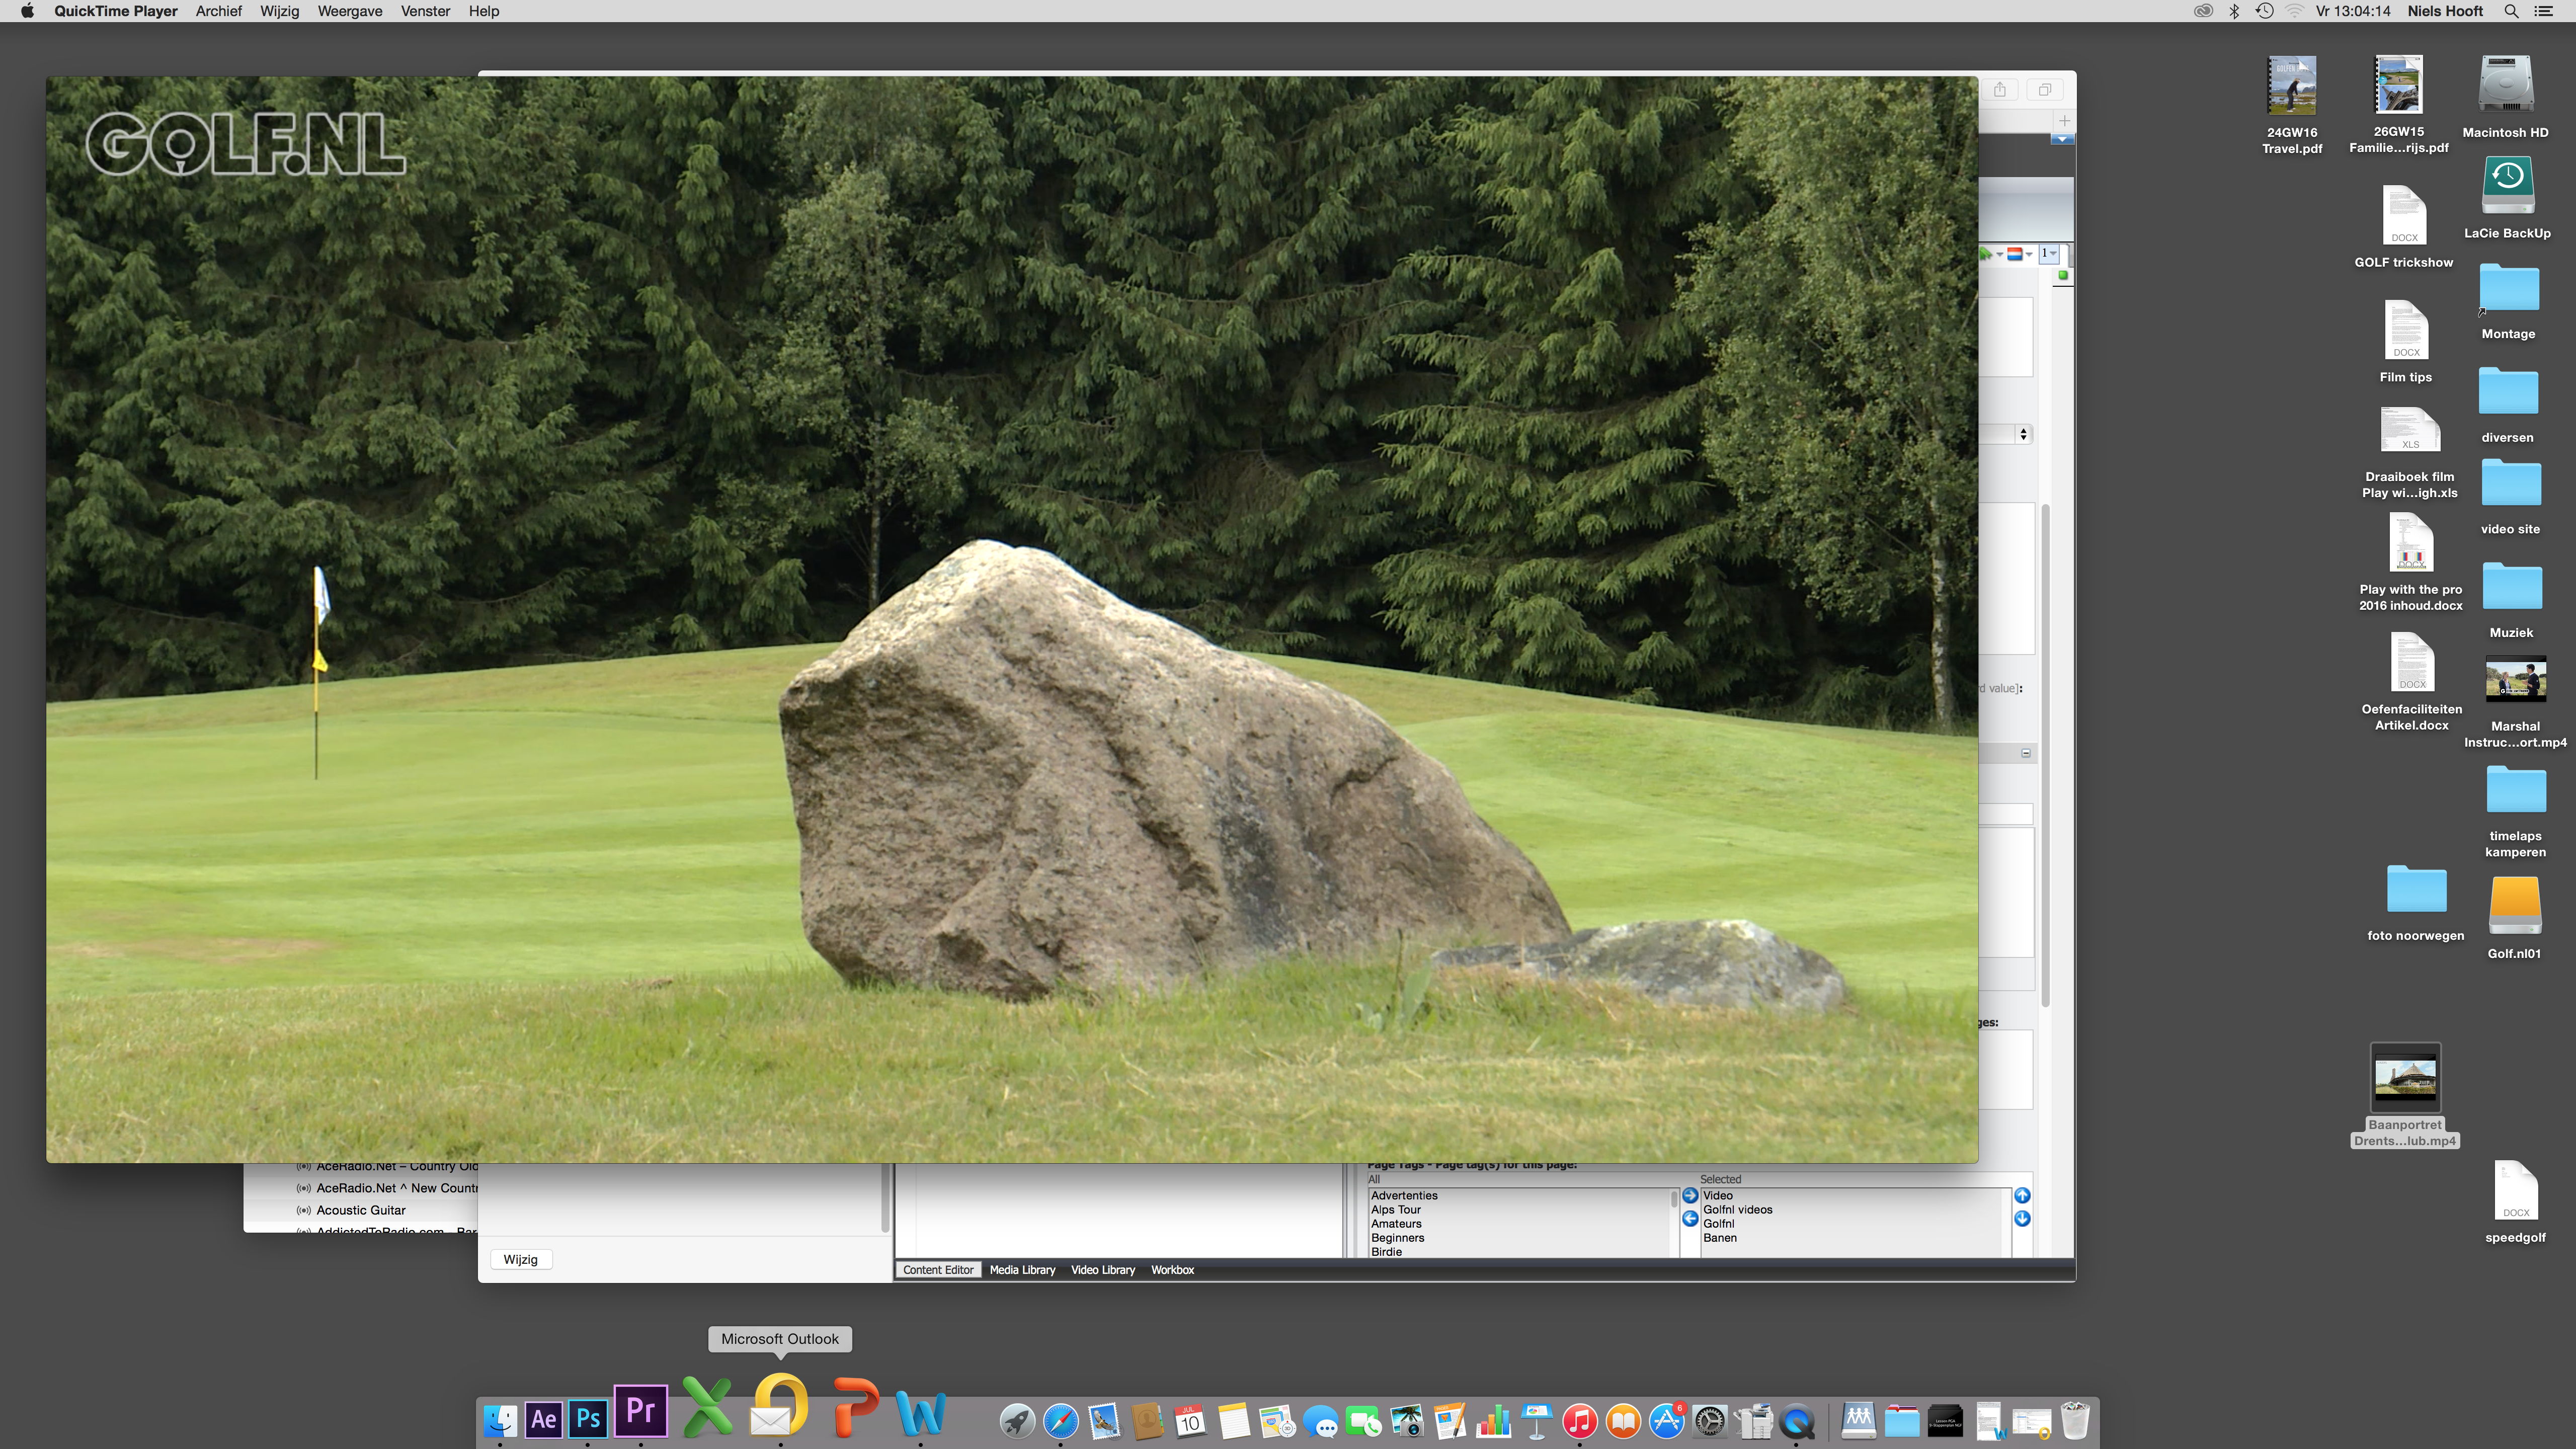Switch to the Workbox tab
2576x1449 pixels.
(1172, 1270)
